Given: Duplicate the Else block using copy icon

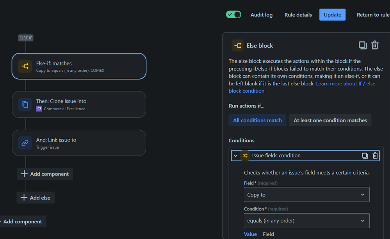Looking at the screenshot, I should [363, 45].
